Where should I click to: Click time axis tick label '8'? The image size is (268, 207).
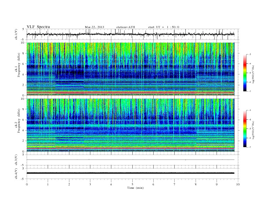tap(196, 184)
